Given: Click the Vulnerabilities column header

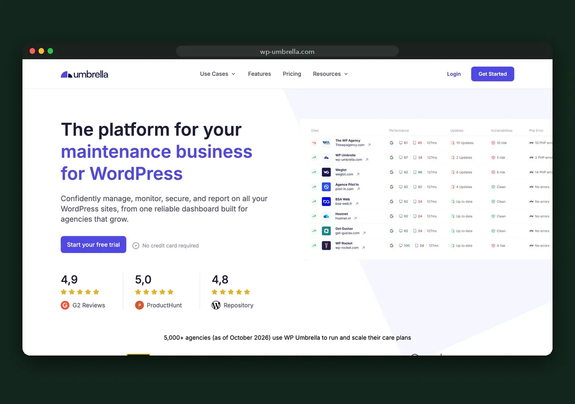Looking at the screenshot, I should pyautogui.click(x=502, y=131).
